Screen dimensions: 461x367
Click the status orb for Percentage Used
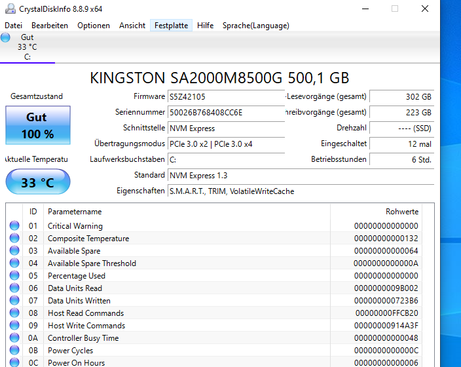14,275
